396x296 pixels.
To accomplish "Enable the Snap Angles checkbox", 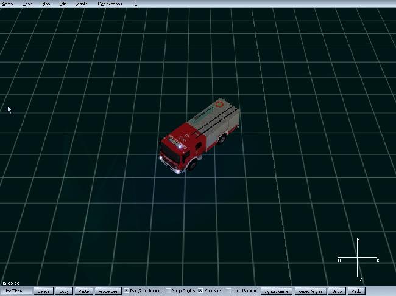I will (x=169, y=291).
